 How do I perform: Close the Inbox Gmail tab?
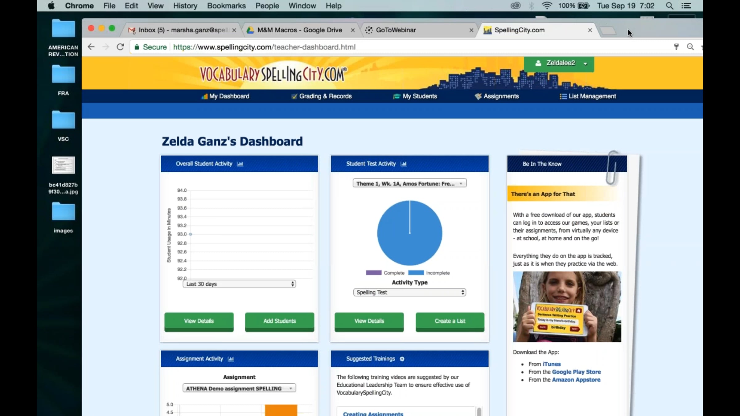click(234, 30)
